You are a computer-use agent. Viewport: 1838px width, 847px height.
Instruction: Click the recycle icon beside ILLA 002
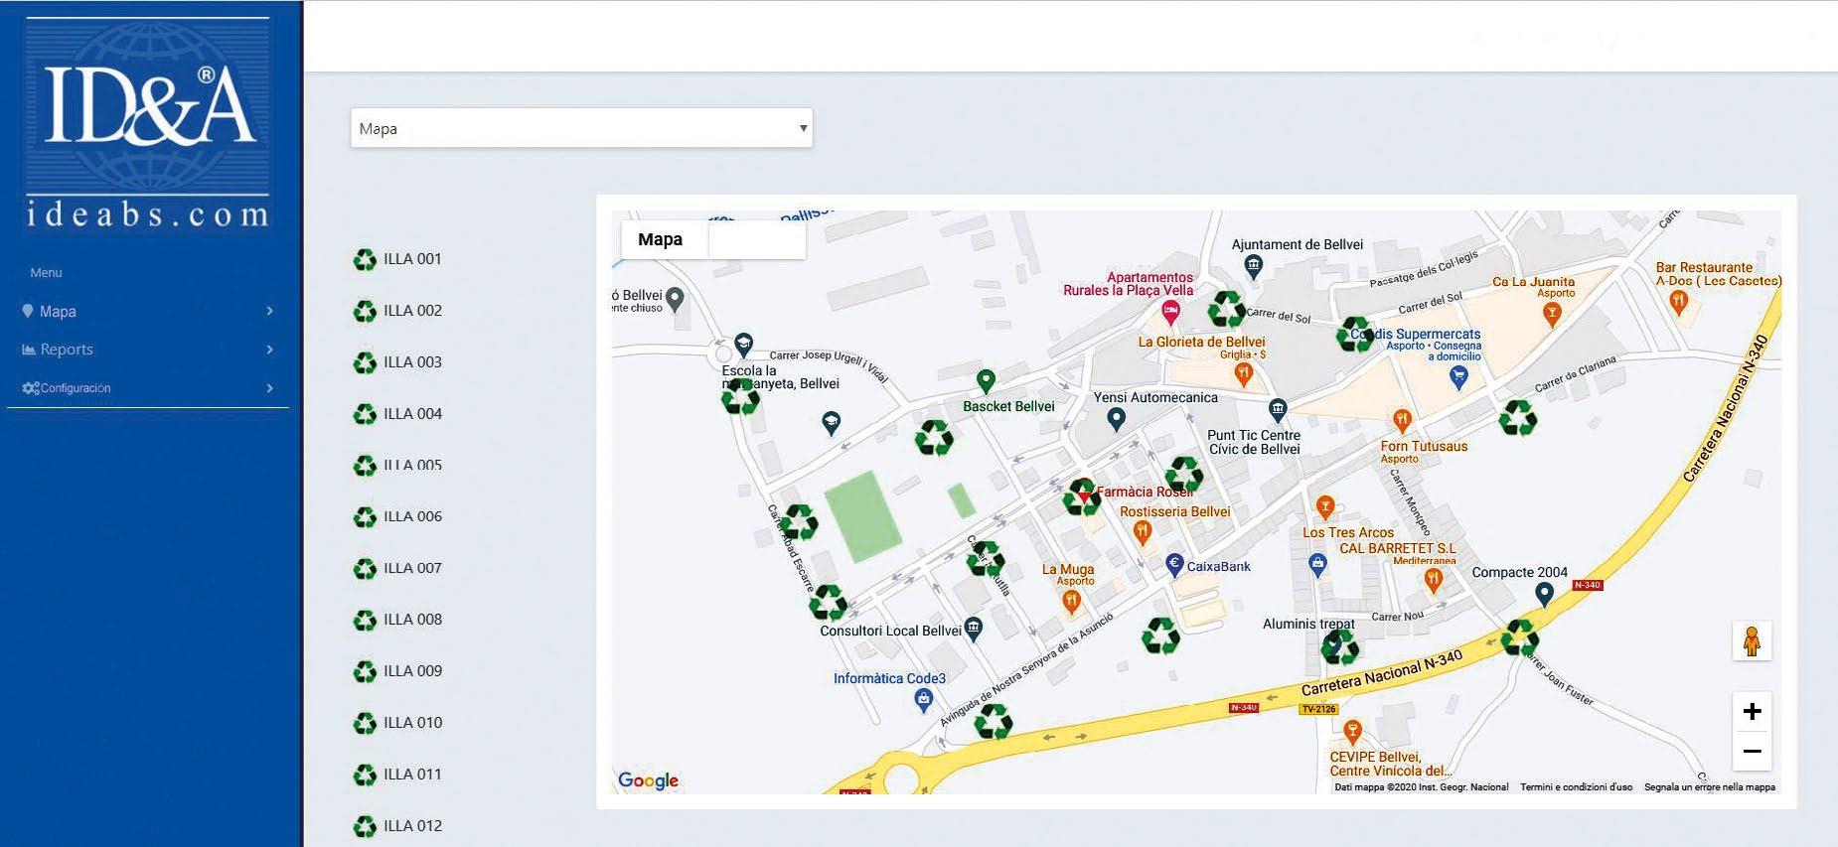pos(365,312)
